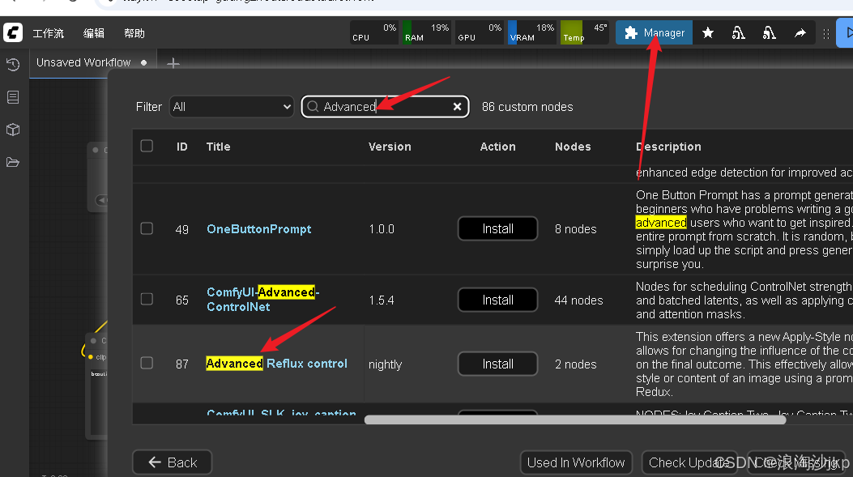Click the 86 custom nodes count
This screenshot has width=853, height=477.
point(527,107)
